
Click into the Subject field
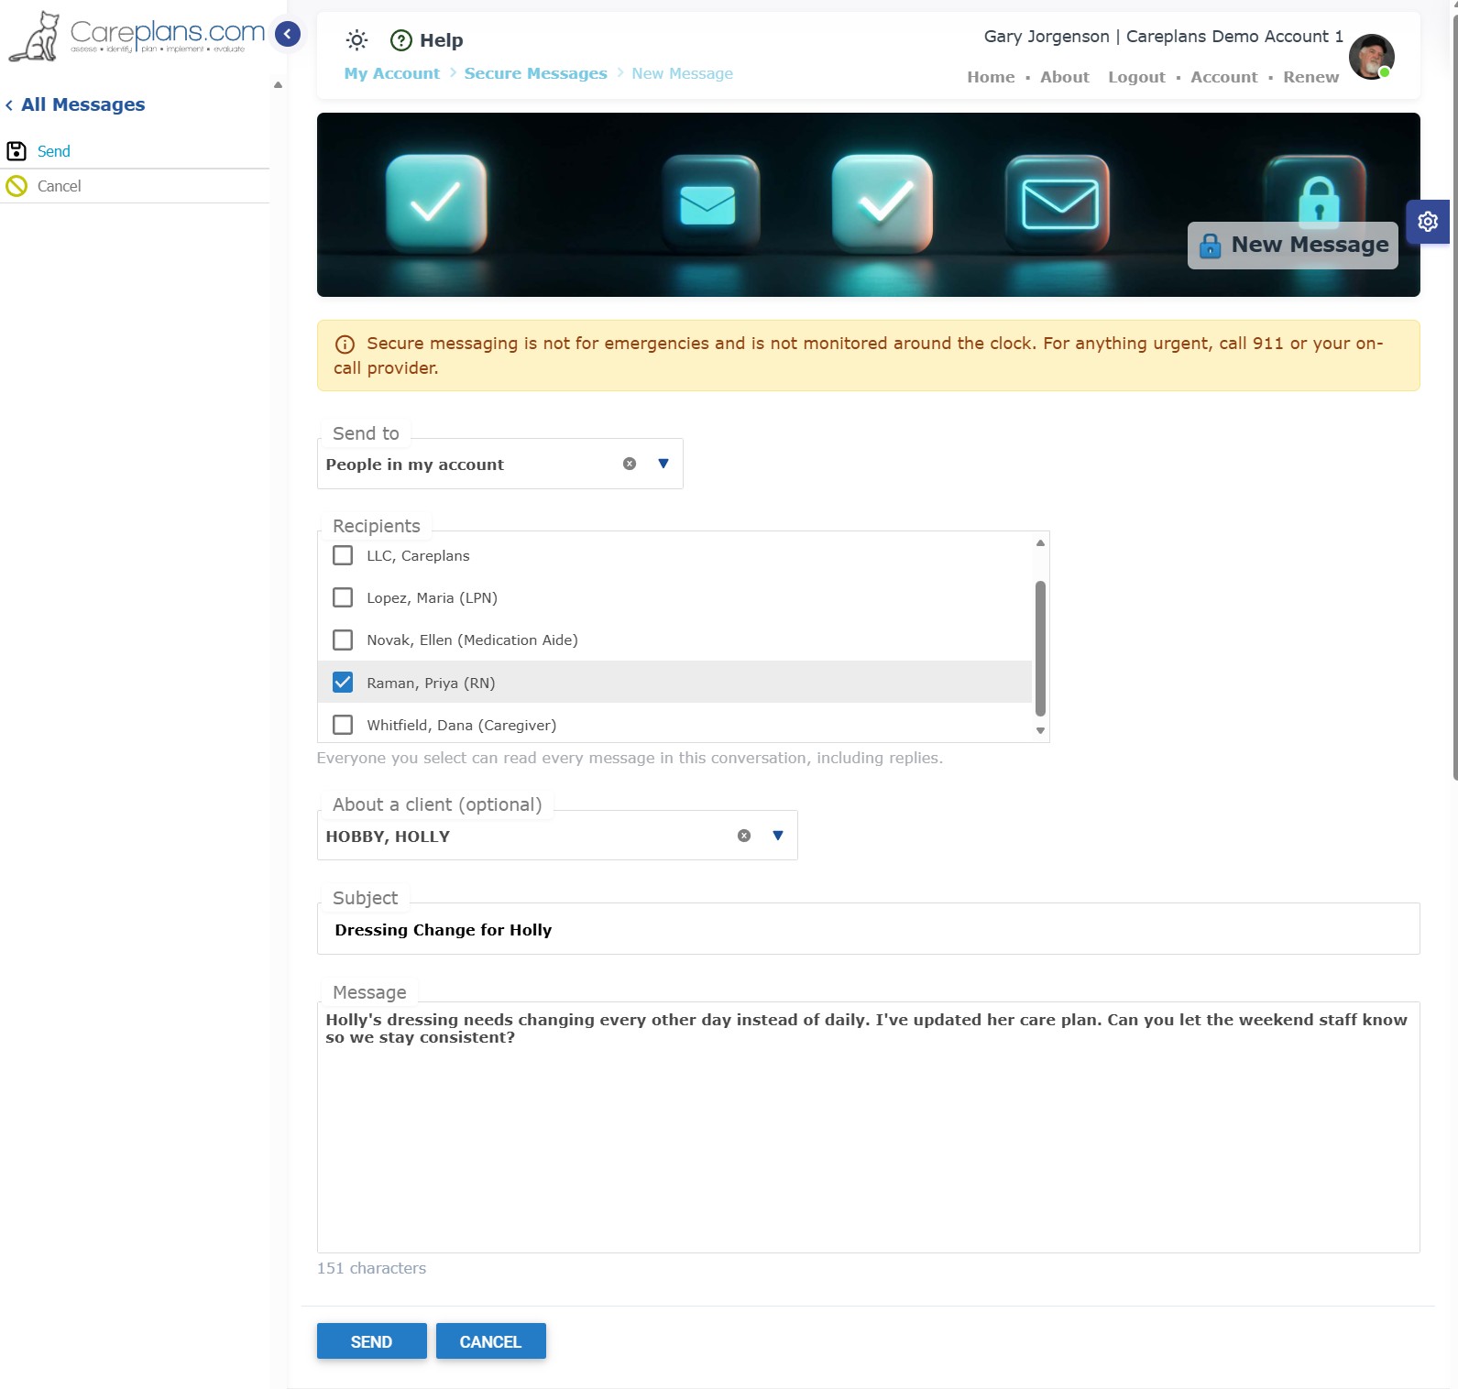pos(868,929)
